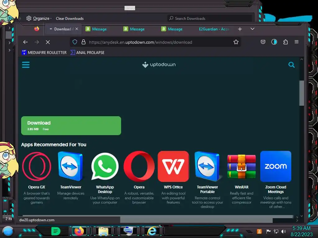This screenshot has height=238, width=318.
Task: Close the Download tab
Action: point(77,29)
